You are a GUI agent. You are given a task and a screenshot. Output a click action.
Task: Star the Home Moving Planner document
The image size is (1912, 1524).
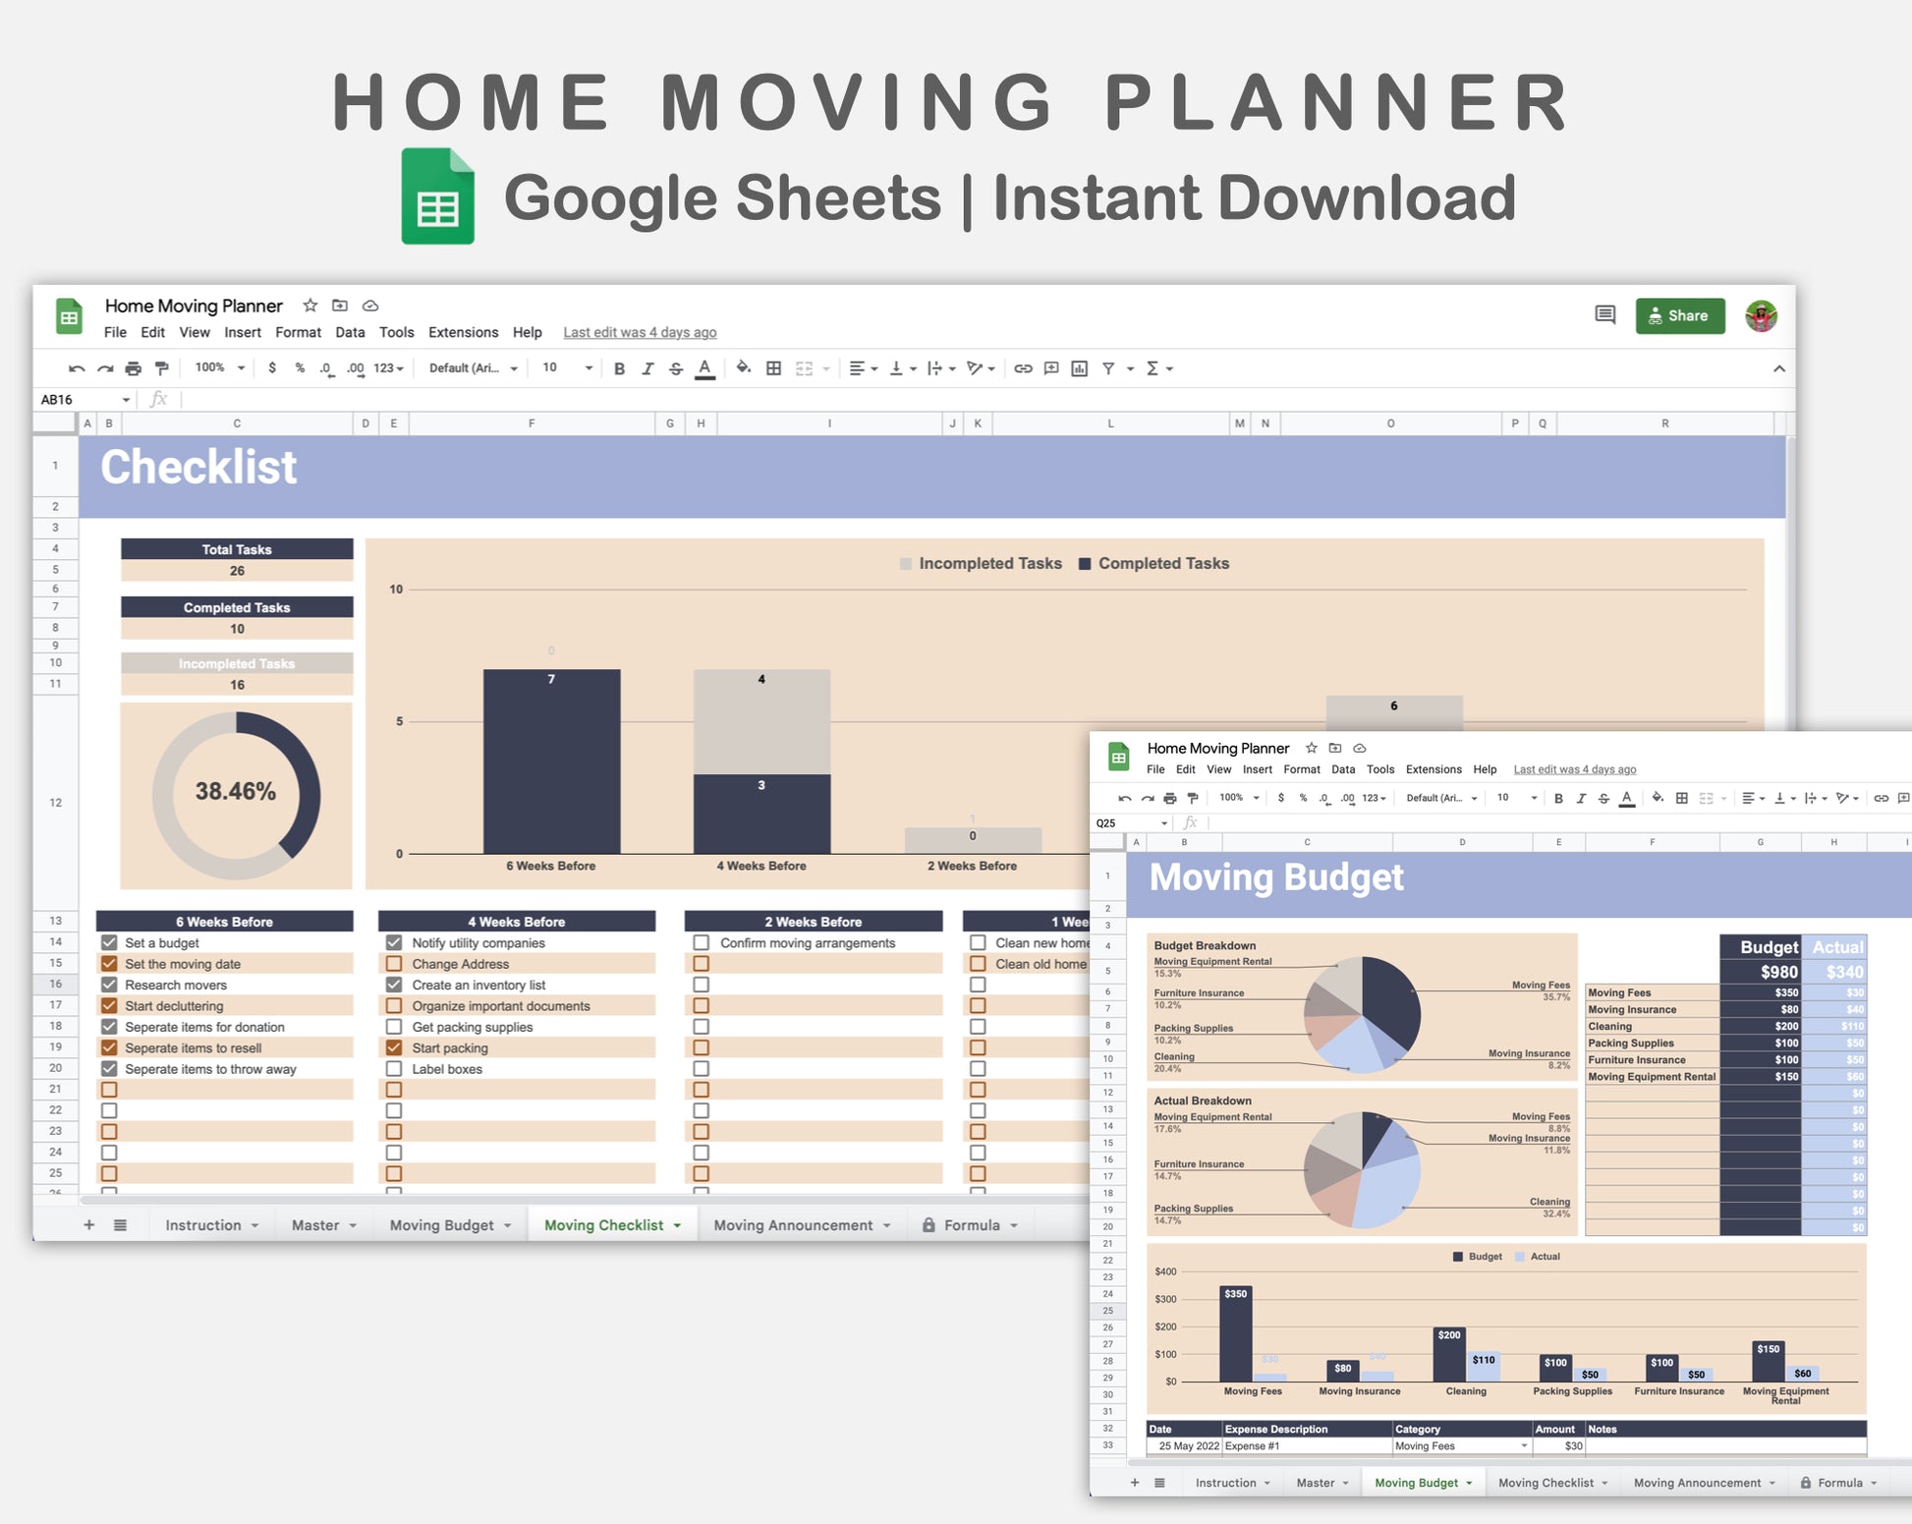[310, 306]
